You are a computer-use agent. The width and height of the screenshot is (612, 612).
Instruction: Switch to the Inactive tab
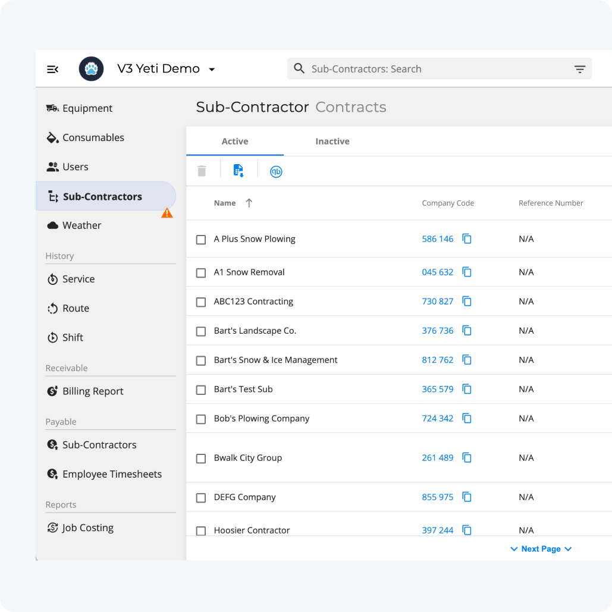click(x=332, y=142)
